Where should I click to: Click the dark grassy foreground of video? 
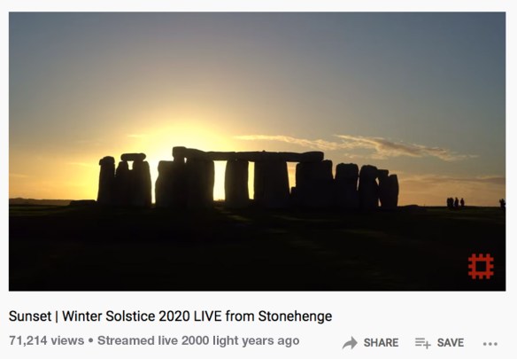pos(258,249)
